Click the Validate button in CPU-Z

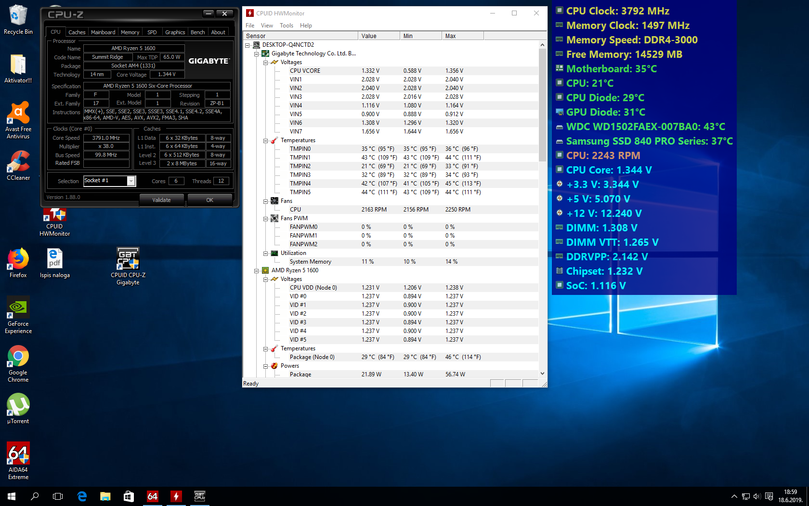pyautogui.click(x=161, y=200)
